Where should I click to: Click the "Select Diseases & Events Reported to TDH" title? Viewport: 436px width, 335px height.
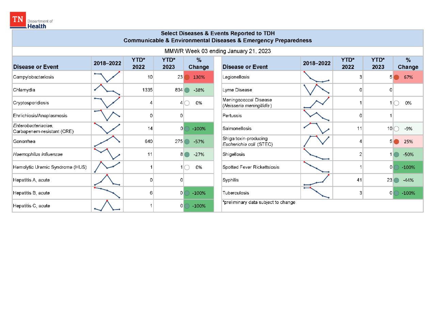click(x=218, y=33)
